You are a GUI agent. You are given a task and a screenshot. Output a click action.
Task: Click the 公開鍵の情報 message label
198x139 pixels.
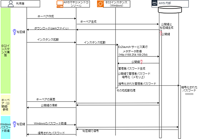click(x=49, y=105)
